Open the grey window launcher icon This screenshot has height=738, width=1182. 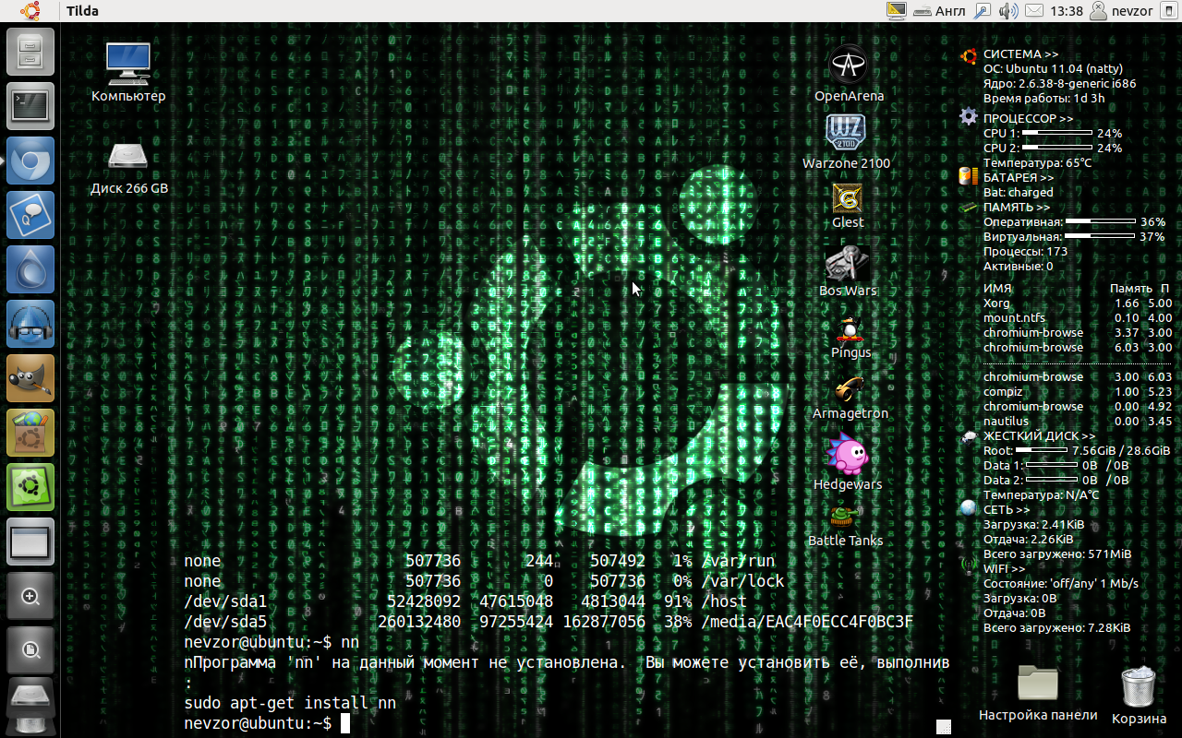(30, 542)
